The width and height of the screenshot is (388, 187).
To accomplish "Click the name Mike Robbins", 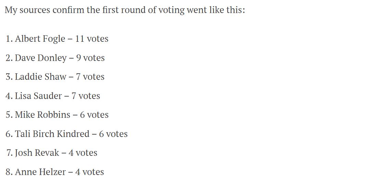I will click(x=42, y=115).
